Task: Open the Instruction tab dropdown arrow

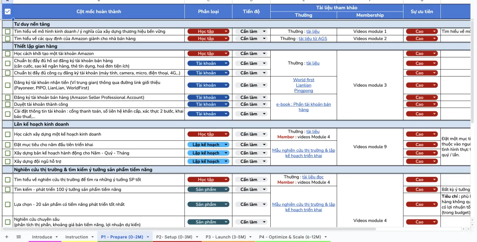Action: (x=92, y=237)
